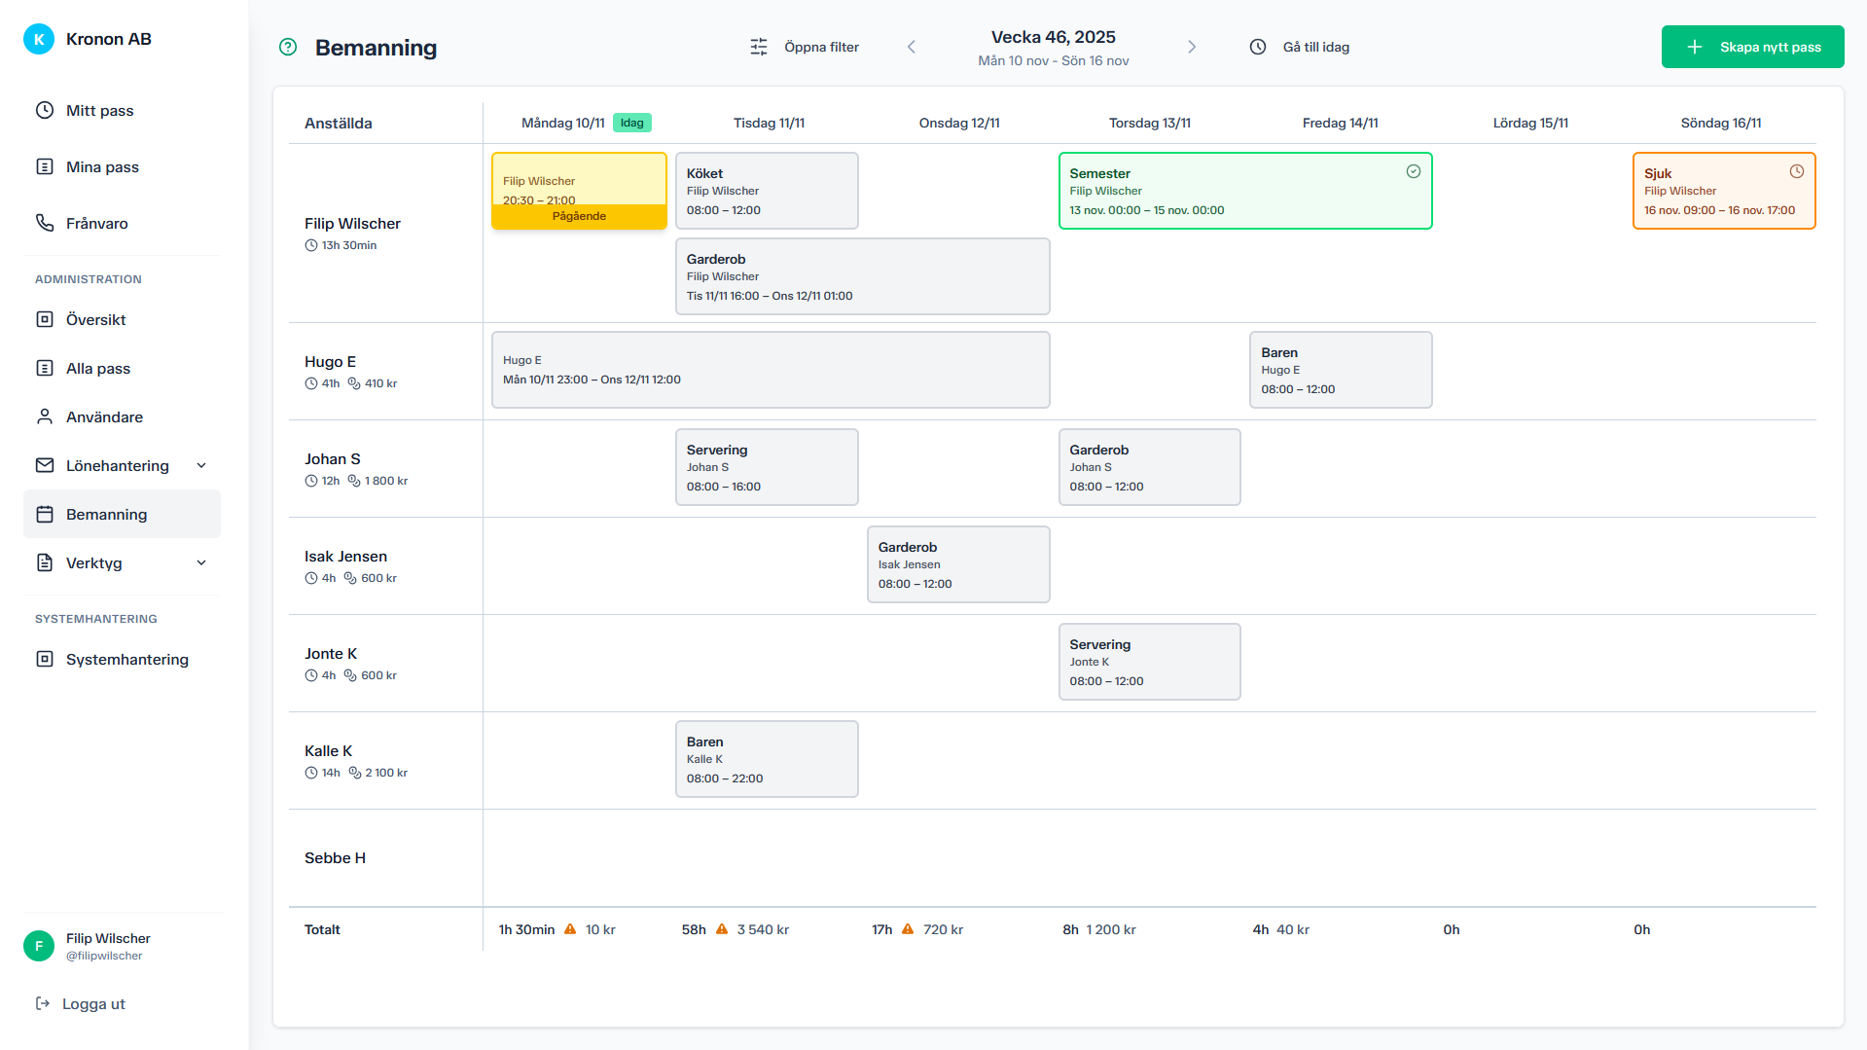Open Hugo E's multi-day shift card
Viewport: 1867px width, 1050px height.
(x=771, y=370)
